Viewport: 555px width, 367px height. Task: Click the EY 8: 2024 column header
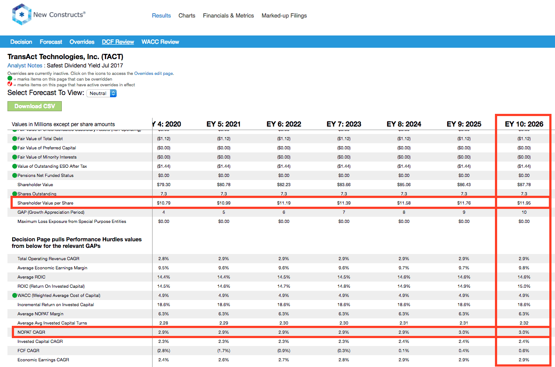tap(404, 124)
